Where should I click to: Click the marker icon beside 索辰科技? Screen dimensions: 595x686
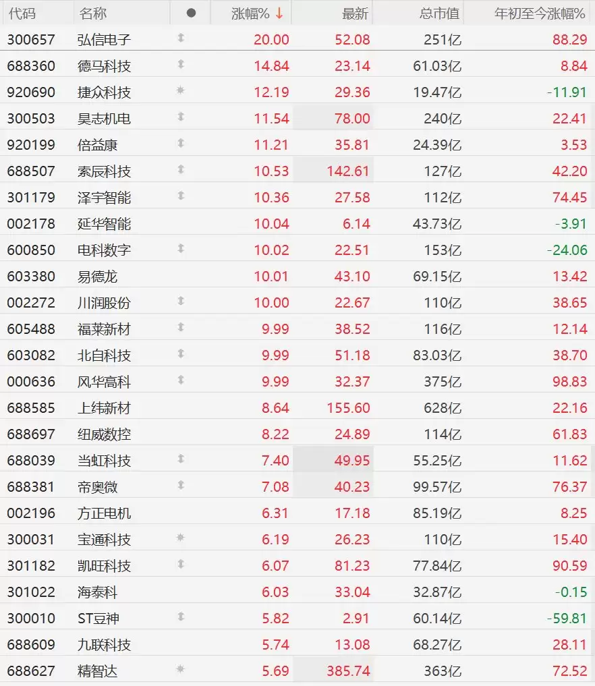point(181,169)
